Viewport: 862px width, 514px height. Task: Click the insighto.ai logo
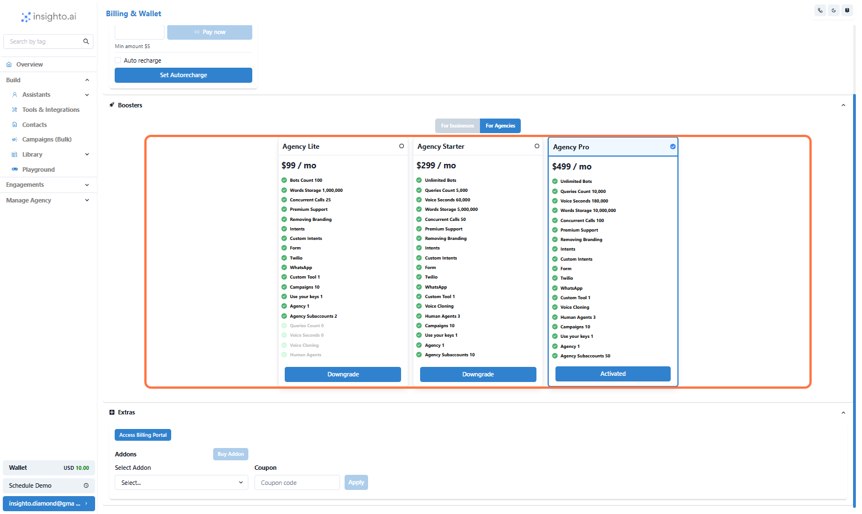tap(48, 17)
